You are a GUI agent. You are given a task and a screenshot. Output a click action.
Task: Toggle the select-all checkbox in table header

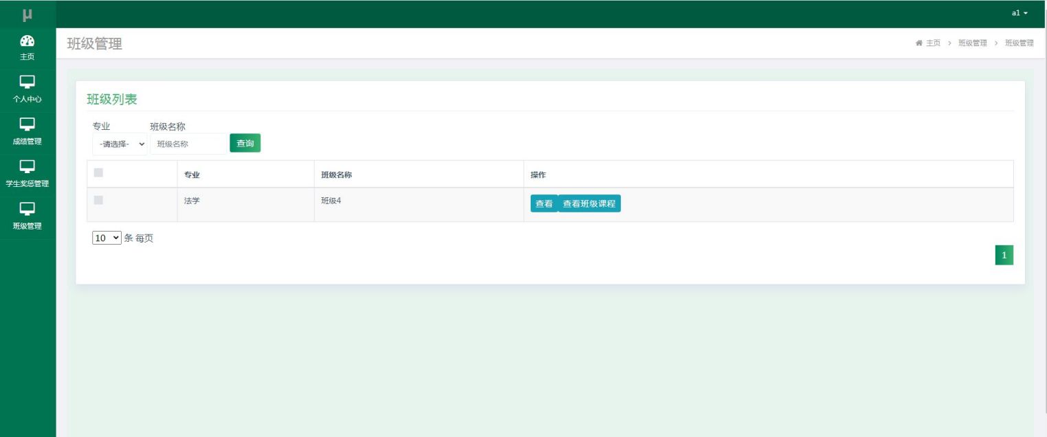tap(98, 172)
